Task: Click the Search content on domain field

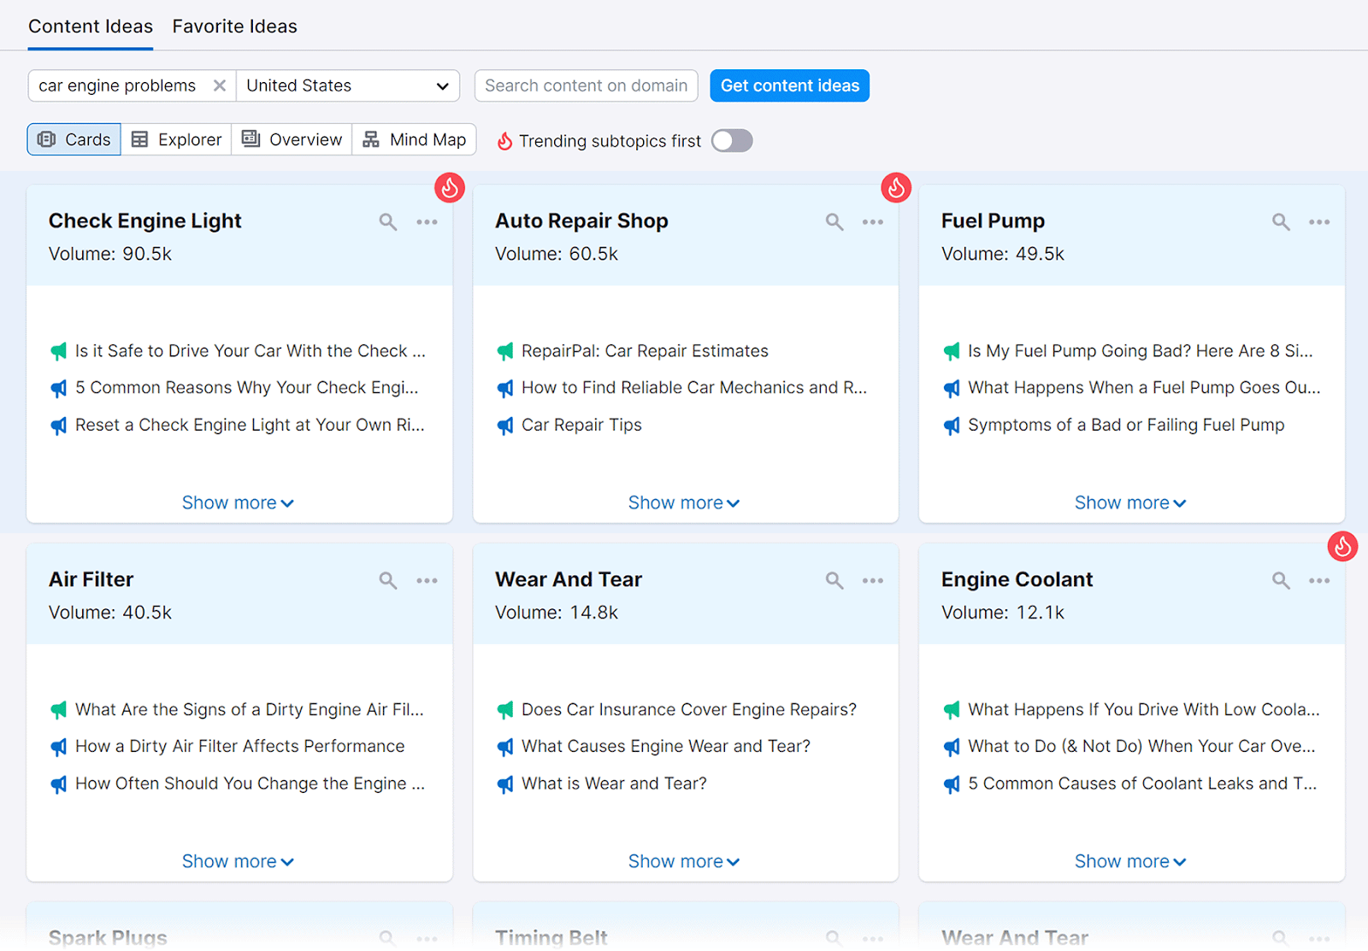Action: tap(586, 85)
